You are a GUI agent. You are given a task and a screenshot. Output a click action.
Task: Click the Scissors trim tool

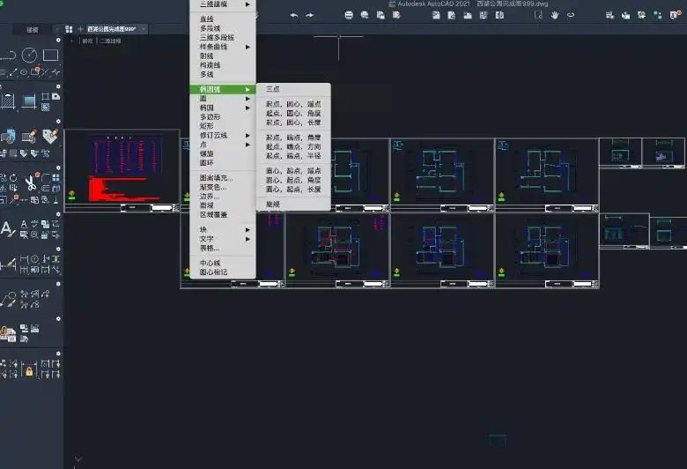point(30,183)
